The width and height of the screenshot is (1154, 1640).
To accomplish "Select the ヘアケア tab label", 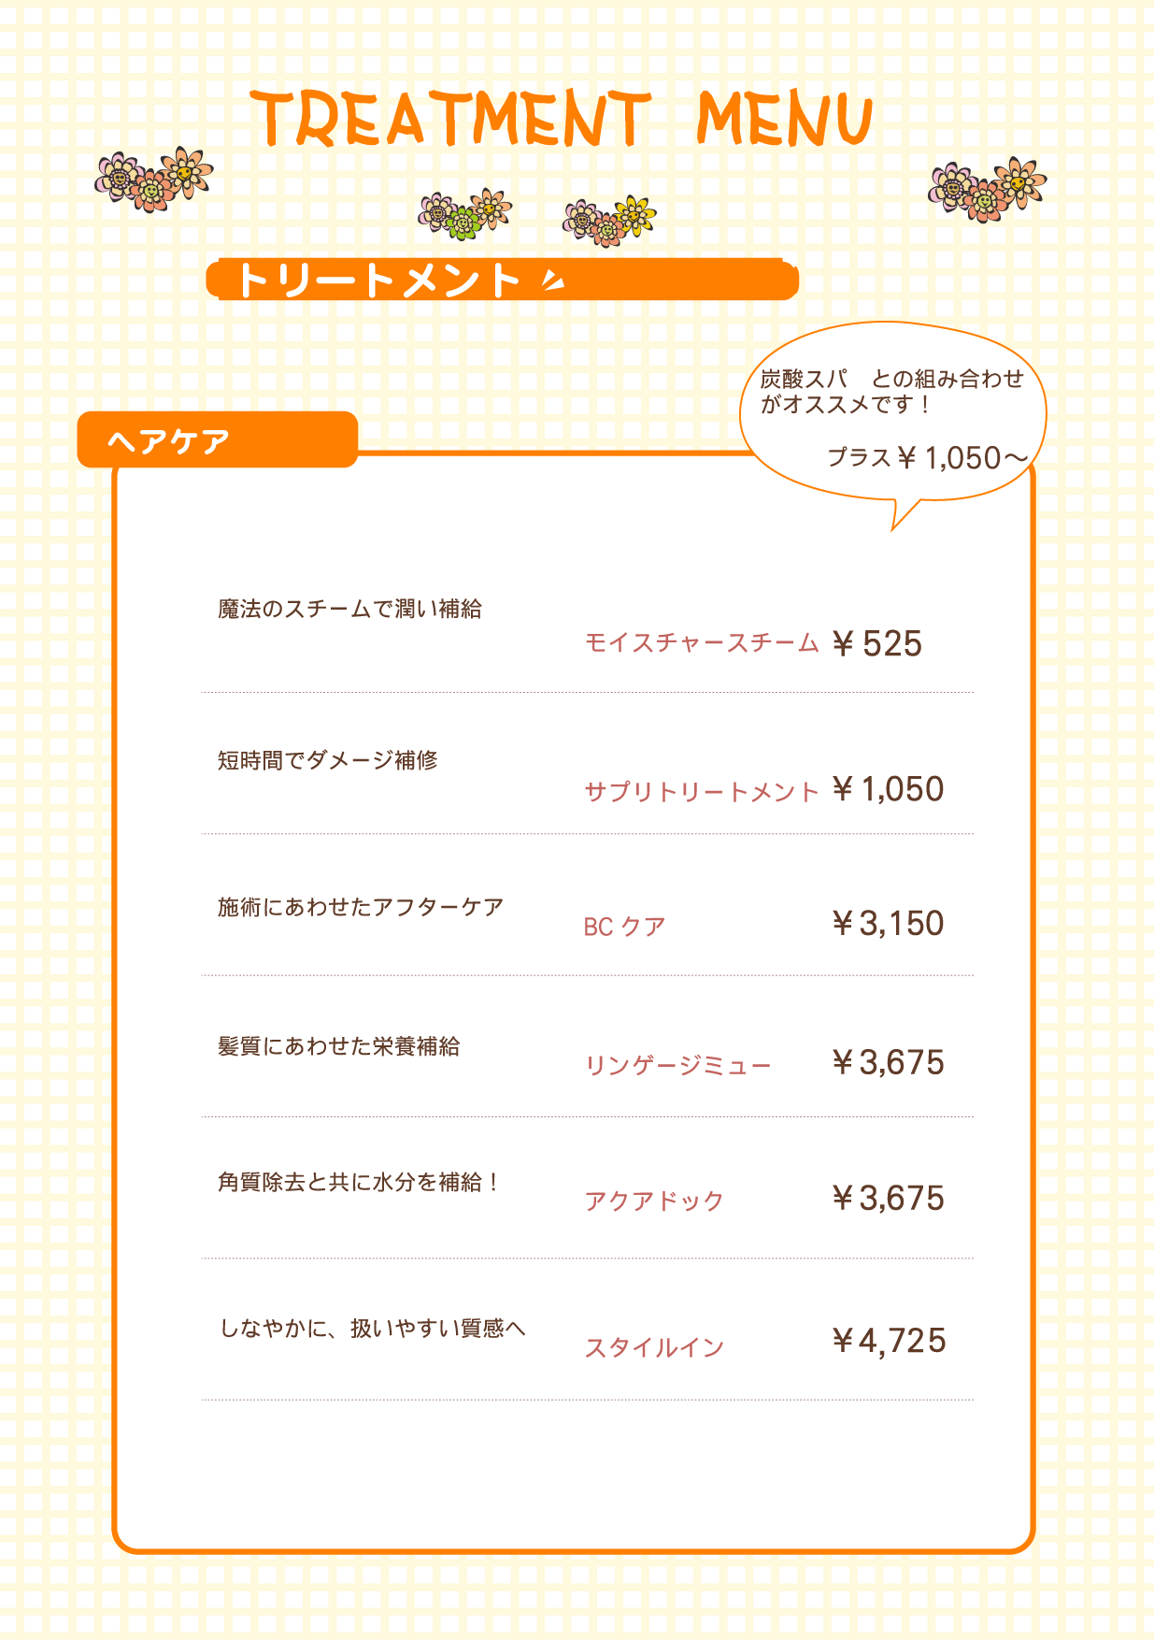I will [x=169, y=440].
